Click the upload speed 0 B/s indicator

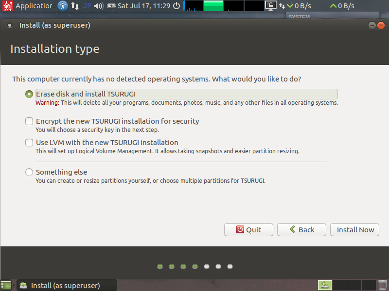(342, 6)
